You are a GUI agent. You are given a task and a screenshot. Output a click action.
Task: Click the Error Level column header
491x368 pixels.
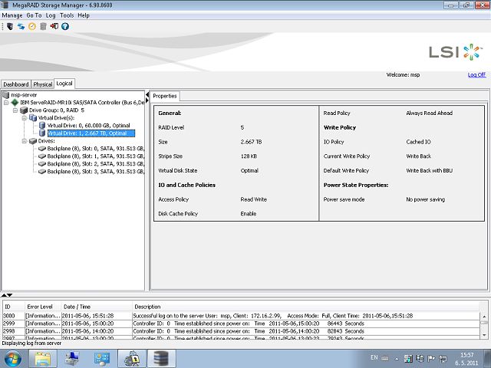(x=43, y=307)
